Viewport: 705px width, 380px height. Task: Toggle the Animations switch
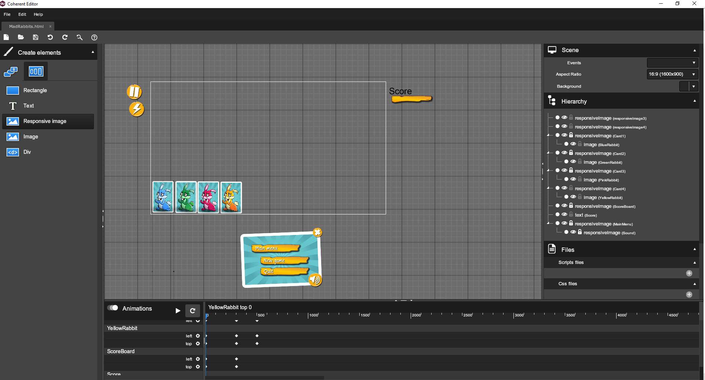(x=113, y=308)
